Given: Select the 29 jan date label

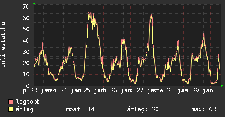Looking at the screenshot, I should click(x=202, y=90).
